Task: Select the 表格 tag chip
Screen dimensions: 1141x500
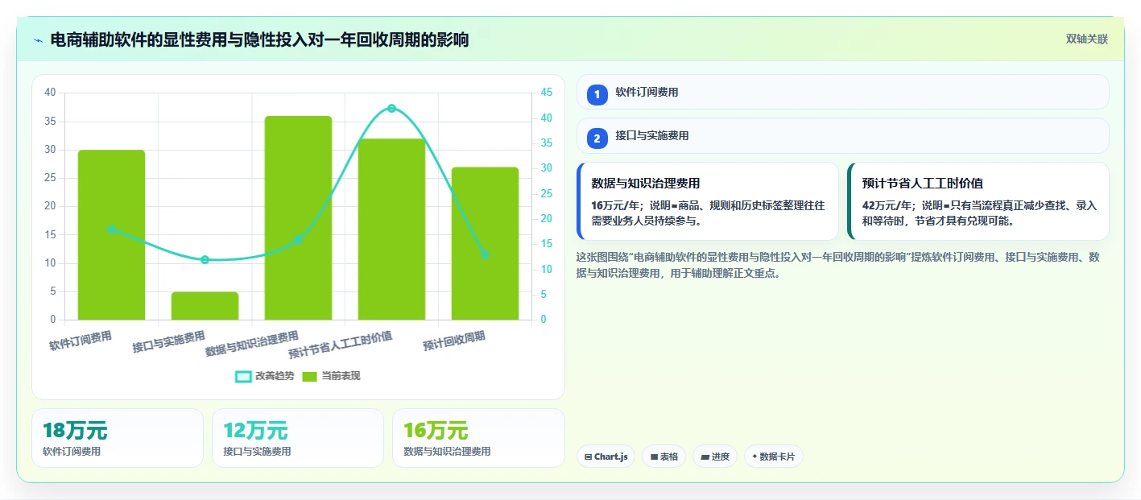Action: click(x=664, y=457)
